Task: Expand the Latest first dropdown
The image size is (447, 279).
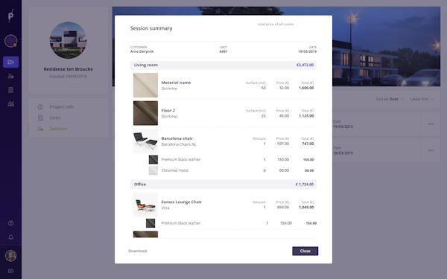Action: click(422, 99)
